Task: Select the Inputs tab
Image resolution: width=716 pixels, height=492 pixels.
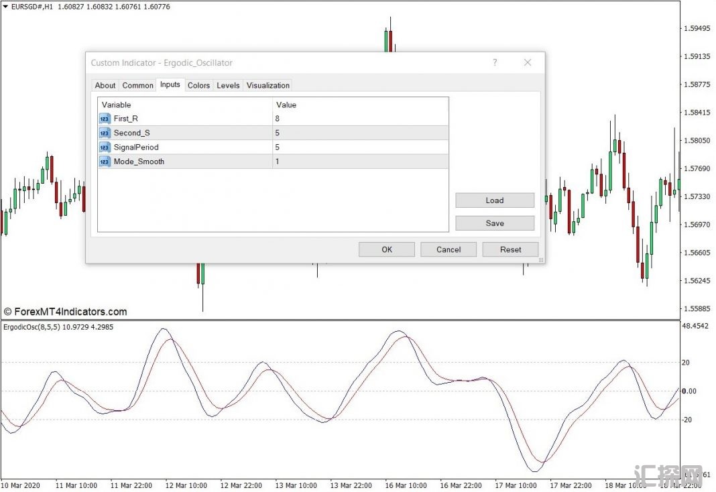Action: coord(170,84)
